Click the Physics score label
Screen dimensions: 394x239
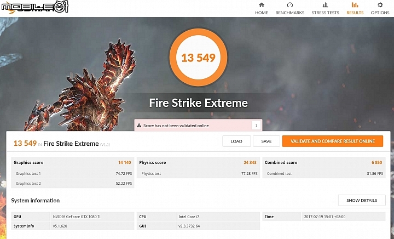point(153,162)
